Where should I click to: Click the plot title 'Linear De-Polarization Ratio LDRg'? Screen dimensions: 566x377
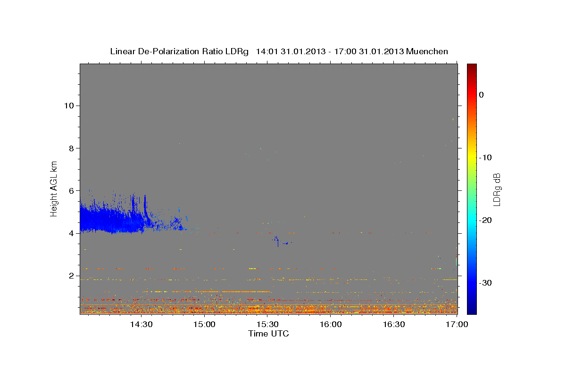pyautogui.click(x=179, y=51)
